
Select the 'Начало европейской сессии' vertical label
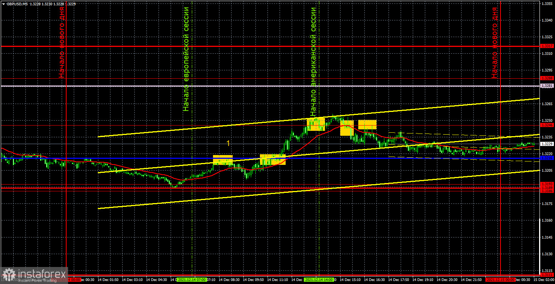tap(186, 59)
